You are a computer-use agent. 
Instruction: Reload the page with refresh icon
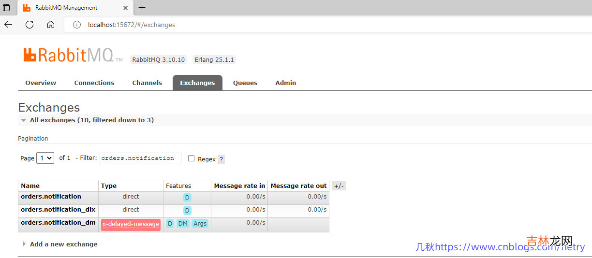(x=30, y=25)
